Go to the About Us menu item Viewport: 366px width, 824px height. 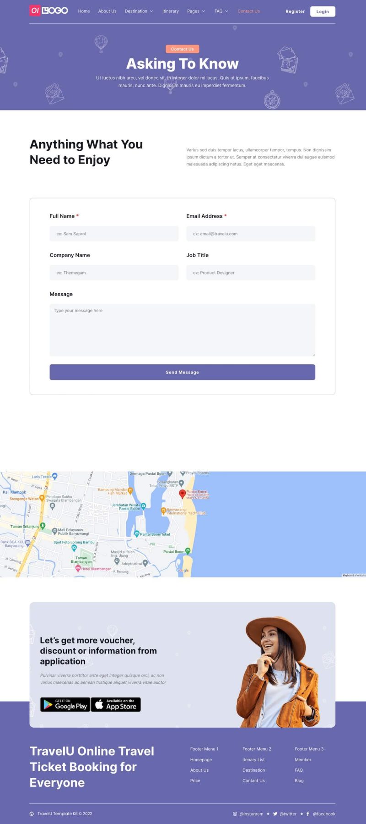[x=107, y=11]
